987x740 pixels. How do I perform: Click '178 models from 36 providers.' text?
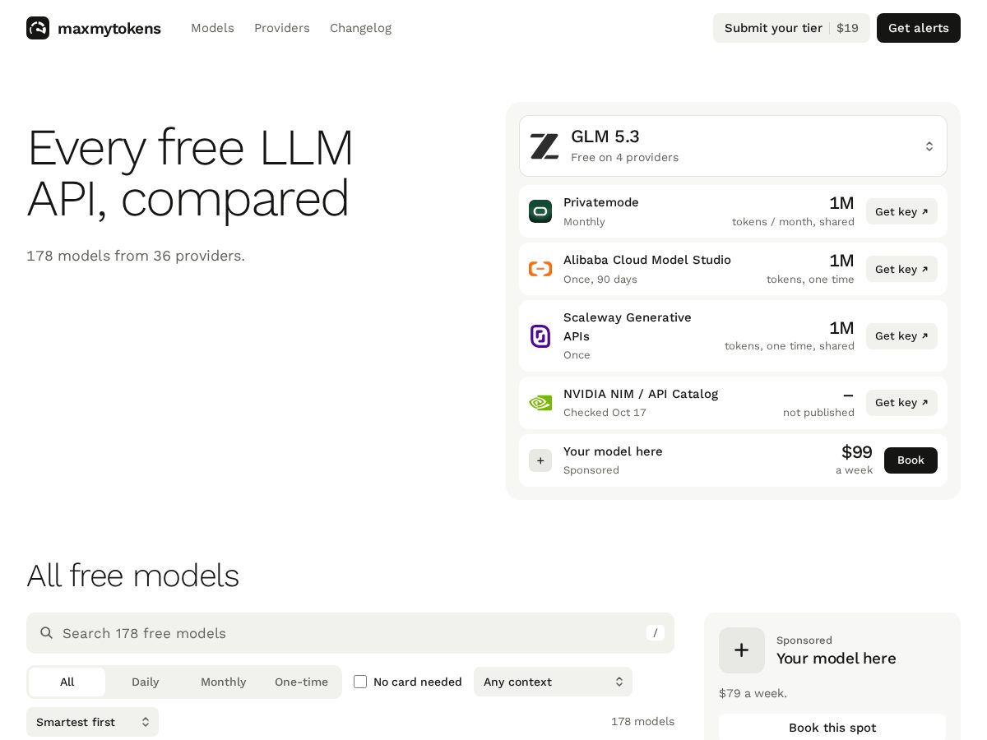coord(136,256)
